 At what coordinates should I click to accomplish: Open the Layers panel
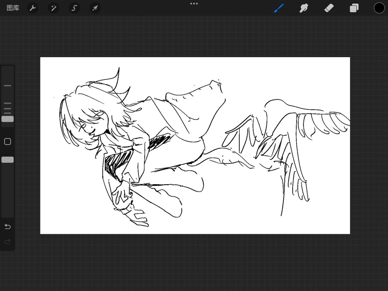pos(354,8)
